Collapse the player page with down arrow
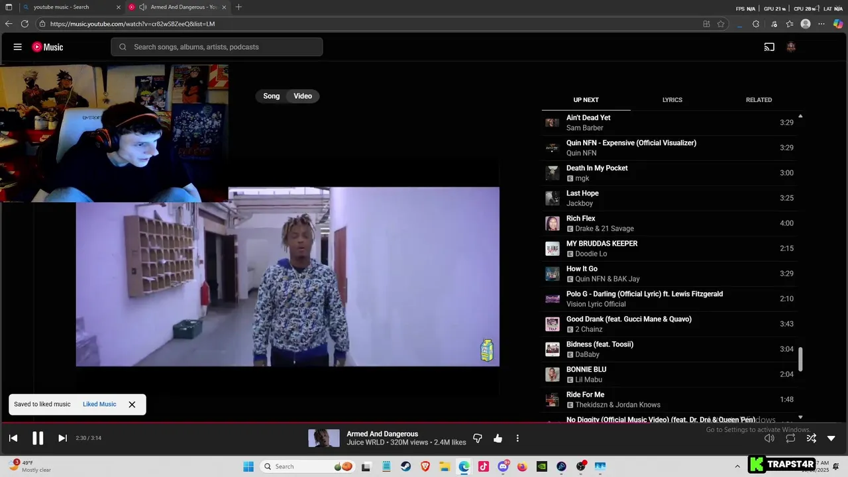Image resolution: width=848 pixels, height=477 pixels. (831, 439)
